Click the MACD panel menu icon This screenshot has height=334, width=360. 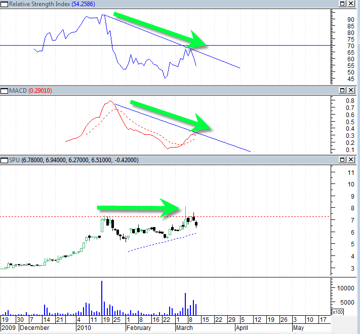point(5,91)
